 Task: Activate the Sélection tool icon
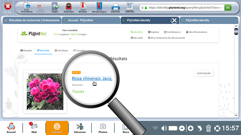click(130, 6)
